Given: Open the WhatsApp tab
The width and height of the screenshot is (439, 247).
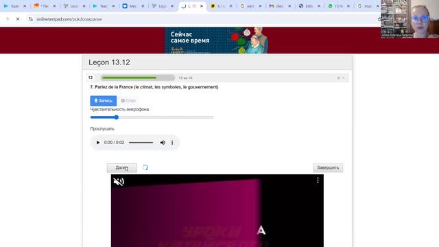Looking at the screenshot, I should coord(336,6).
